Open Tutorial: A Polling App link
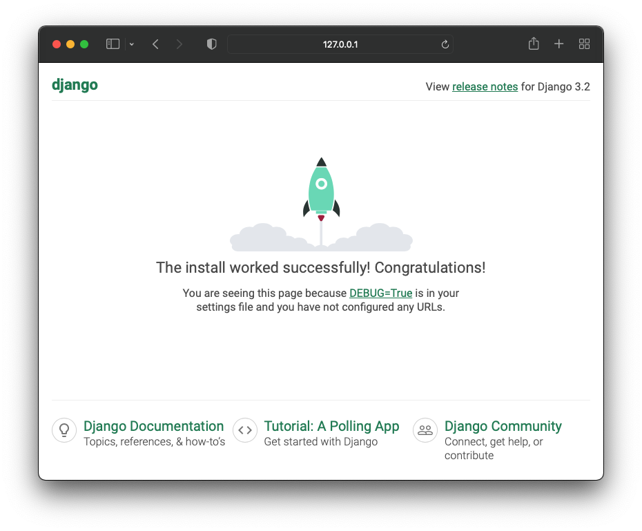The image size is (642, 531). point(331,426)
